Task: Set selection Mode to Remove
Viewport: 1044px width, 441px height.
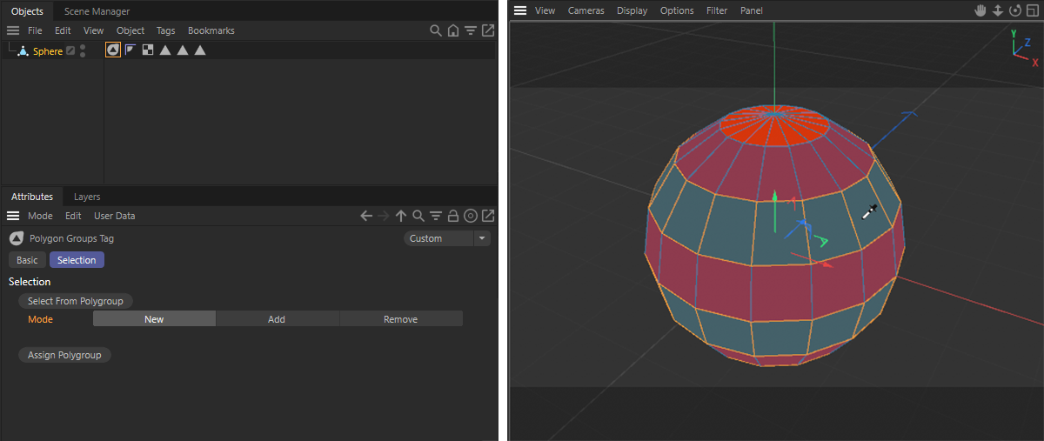Action: pyautogui.click(x=400, y=319)
